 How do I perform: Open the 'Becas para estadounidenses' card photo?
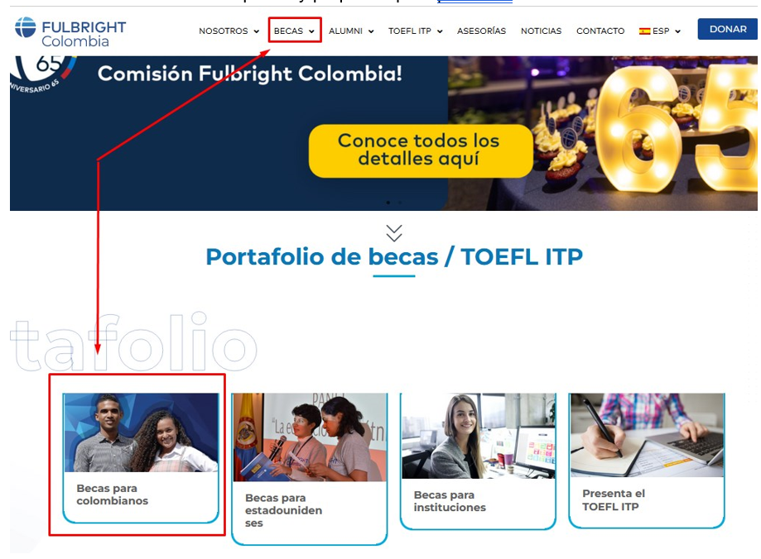[x=310, y=437]
